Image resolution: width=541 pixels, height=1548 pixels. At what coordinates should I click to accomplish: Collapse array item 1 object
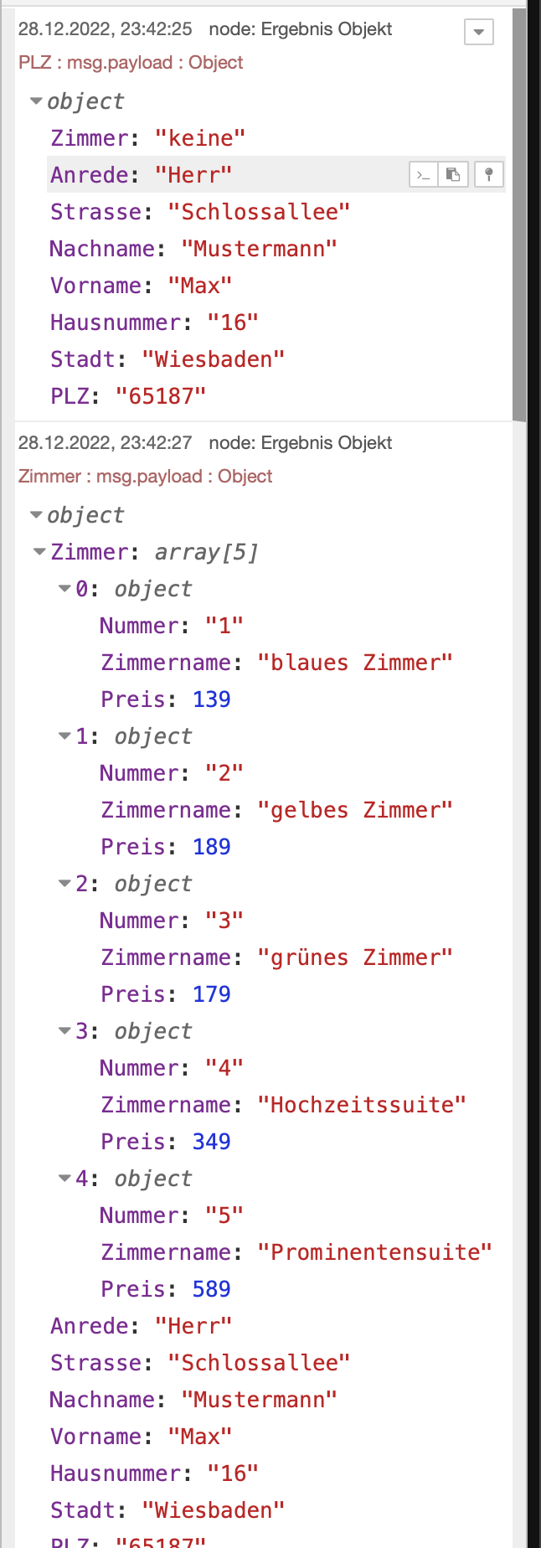coord(64,736)
